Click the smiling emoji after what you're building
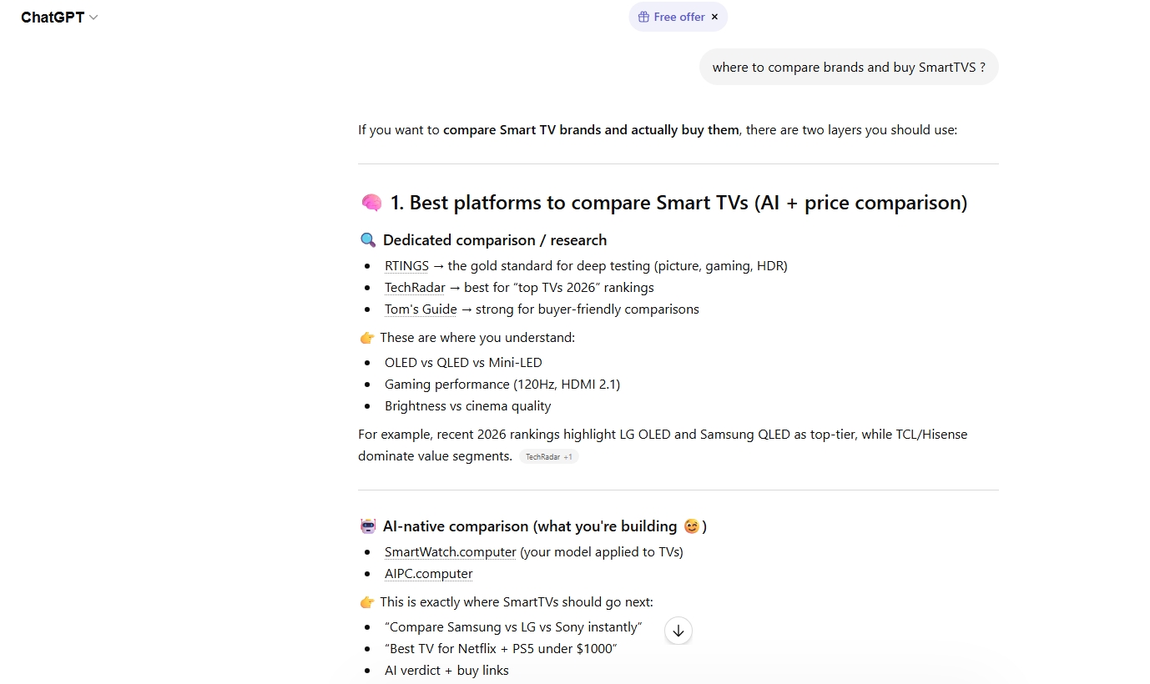Image resolution: width=1150 pixels, height=684 pixels. pos(691,526)
